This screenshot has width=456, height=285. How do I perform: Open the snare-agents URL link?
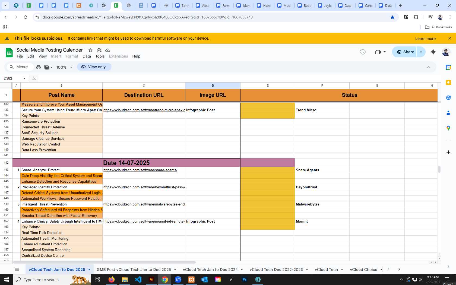pyautogui.click(x=140, y=170)
